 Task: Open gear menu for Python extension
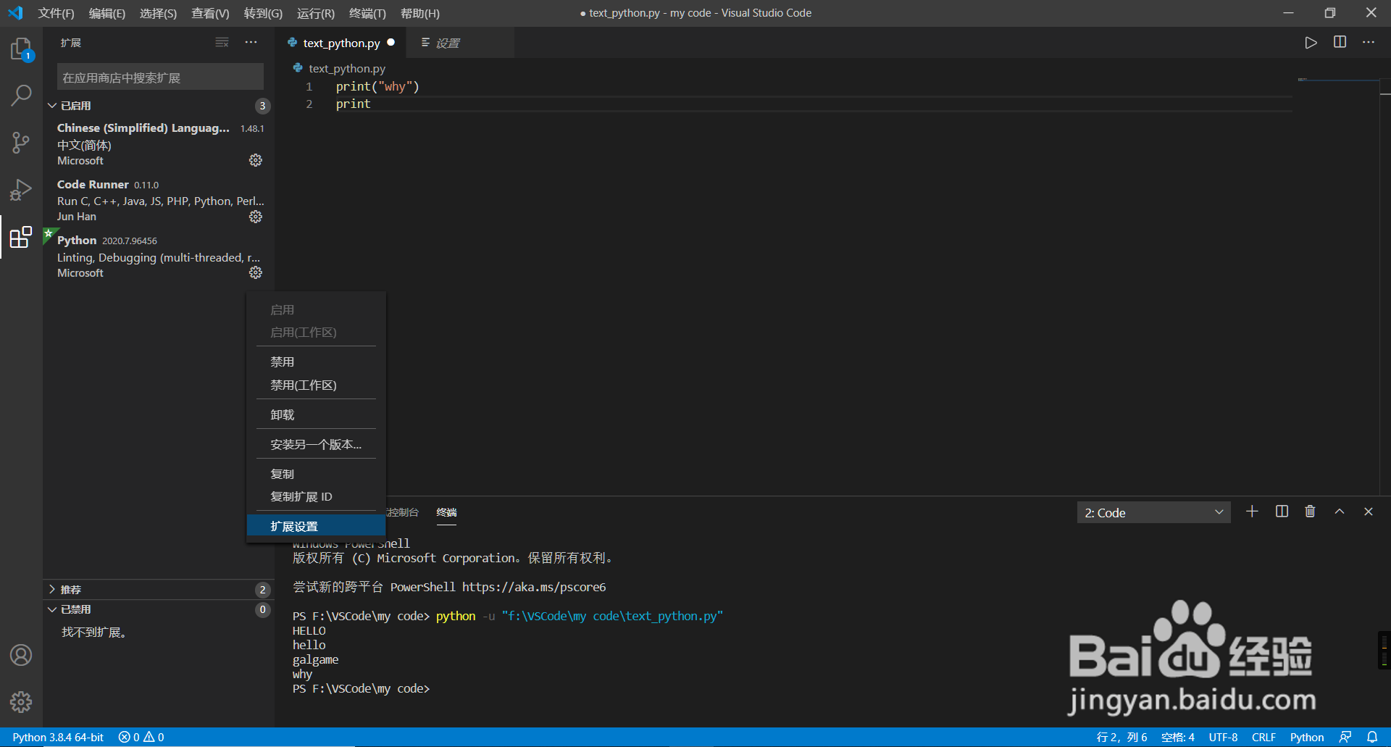[x=256, y=272]
